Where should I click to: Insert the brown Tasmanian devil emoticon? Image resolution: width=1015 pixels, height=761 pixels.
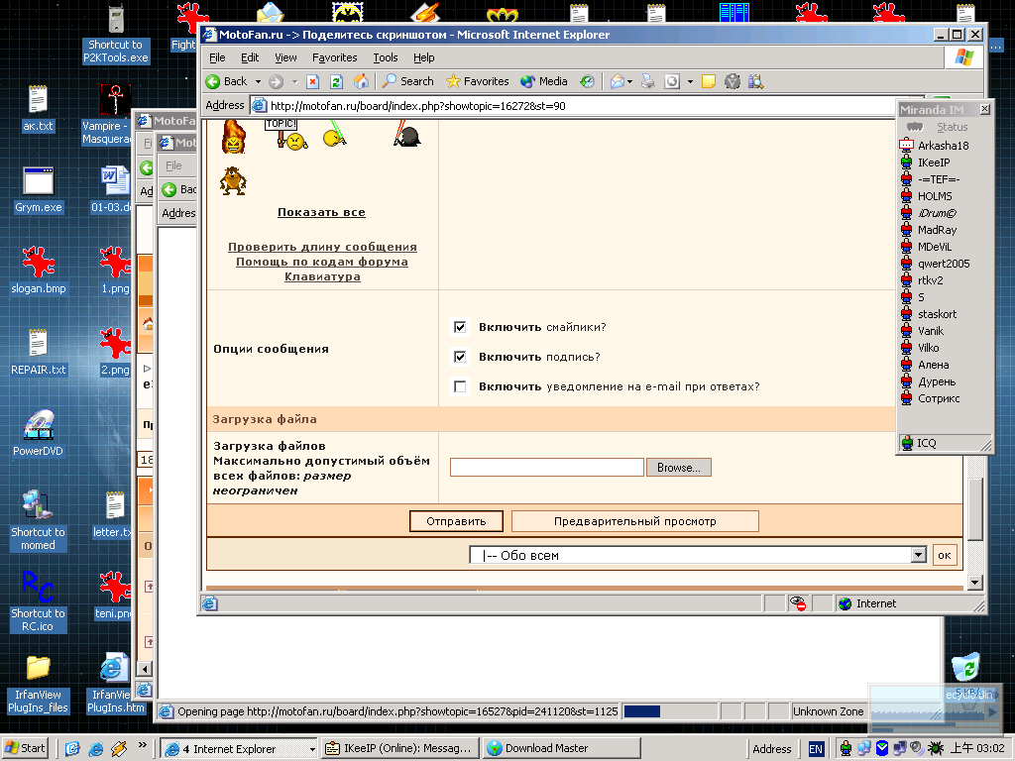[233, 180]
